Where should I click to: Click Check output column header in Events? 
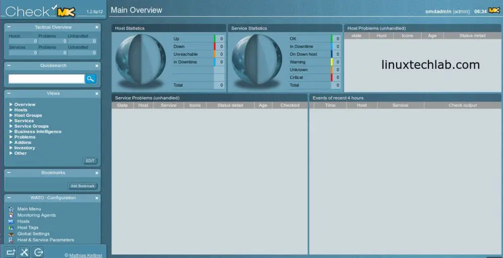coord(463,105)
